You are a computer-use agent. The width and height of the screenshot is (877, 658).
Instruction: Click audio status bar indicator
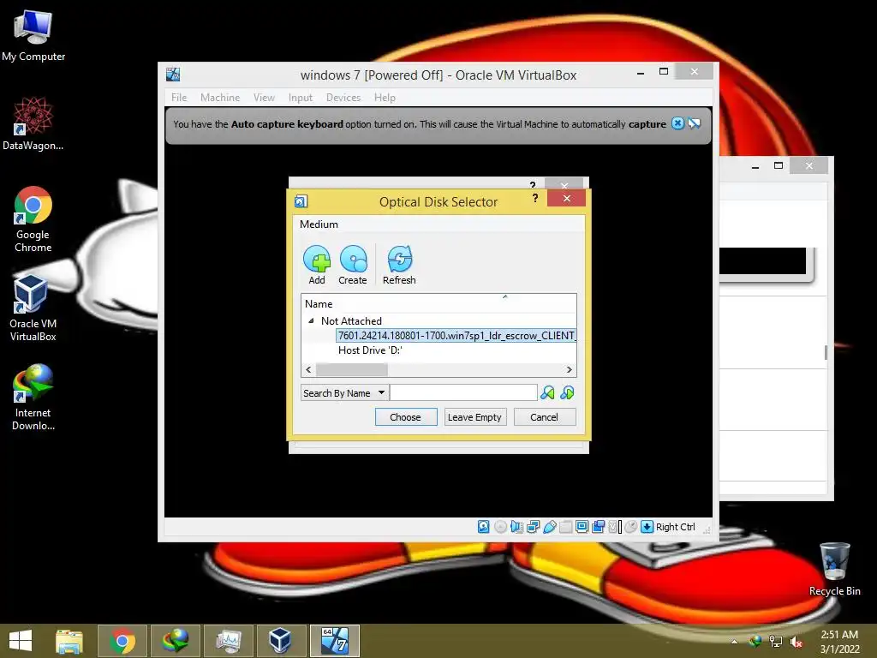(x=516, y=527)
